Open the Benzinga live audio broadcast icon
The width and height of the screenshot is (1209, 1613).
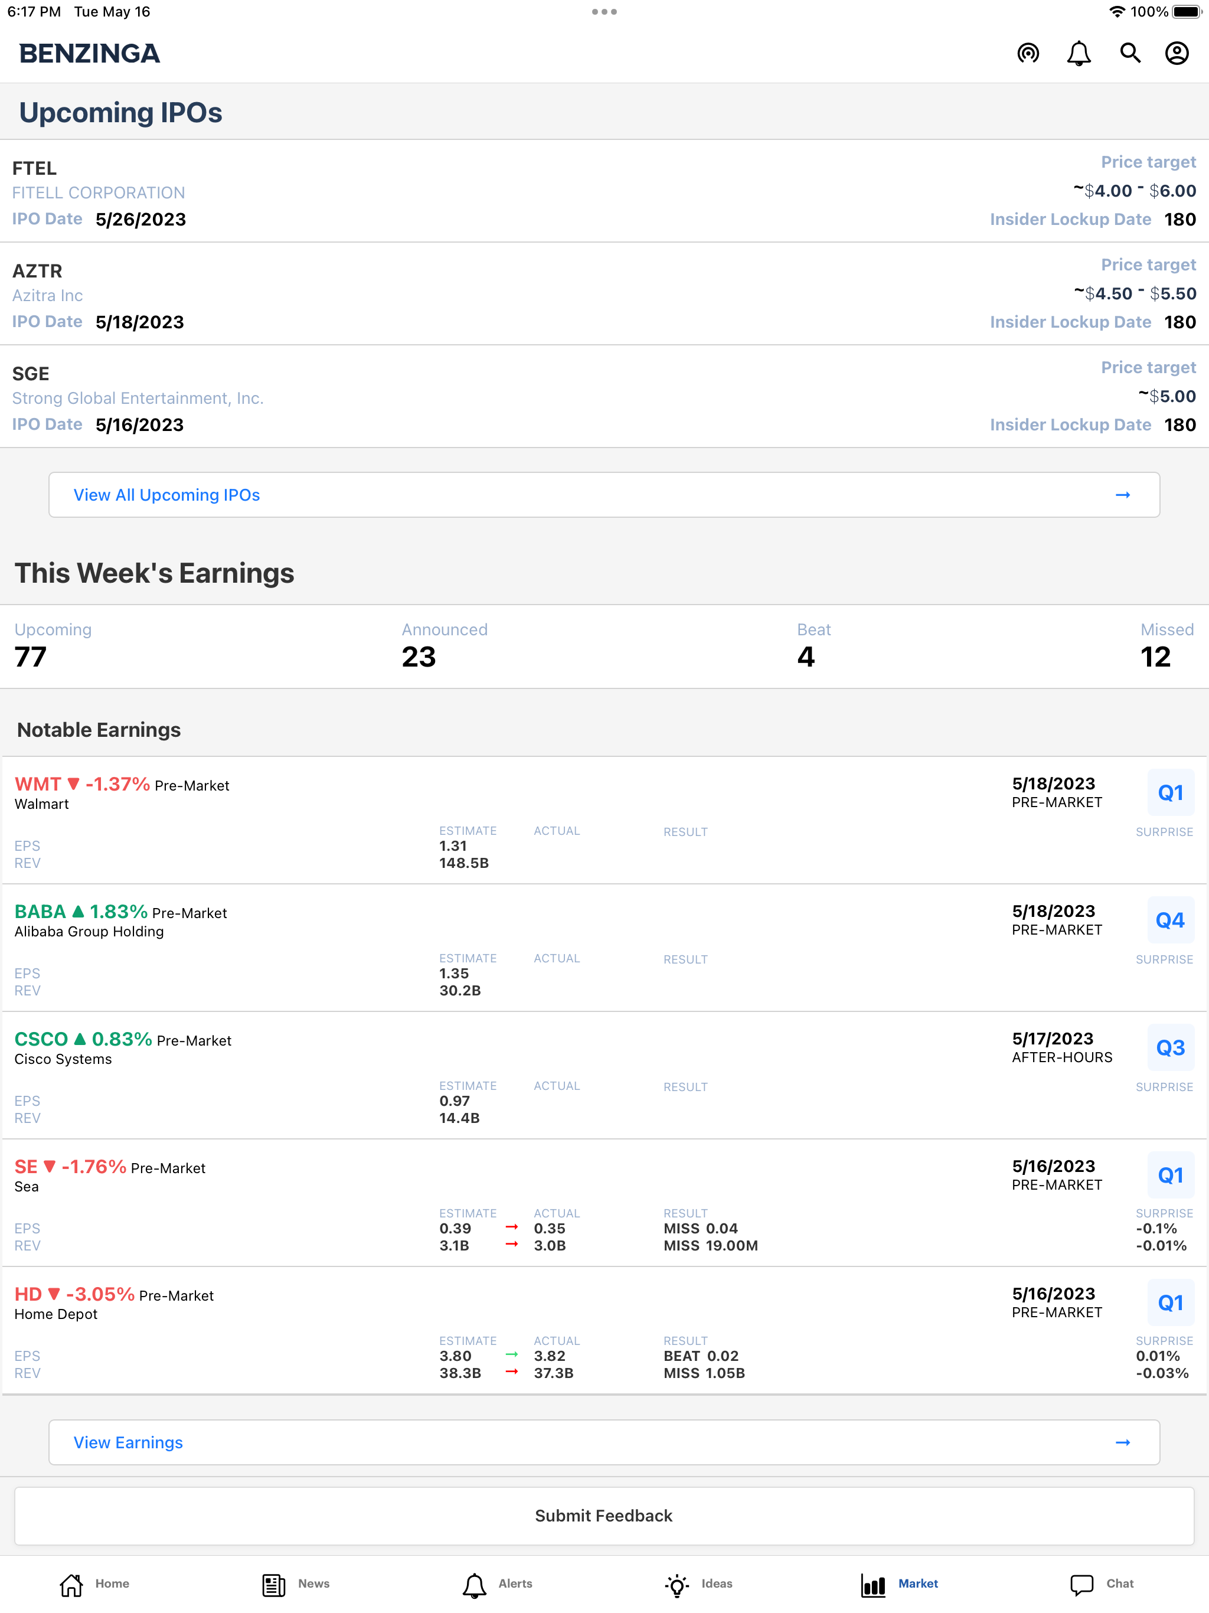click(1028, 53)
